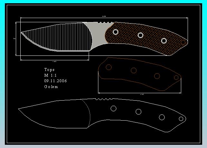Screen dimensions: 207x148
Task: Select the "Golem" author text
Action: pyautogui.click(x=51, y=87)
